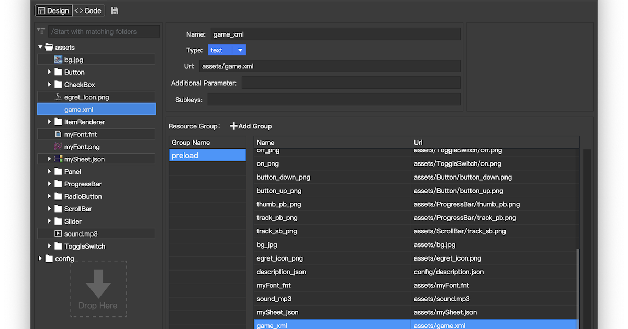Image resolution: width=628 pixels, height=329 pixels.
Task: Switch to the Code view tab
Action: 88,10
